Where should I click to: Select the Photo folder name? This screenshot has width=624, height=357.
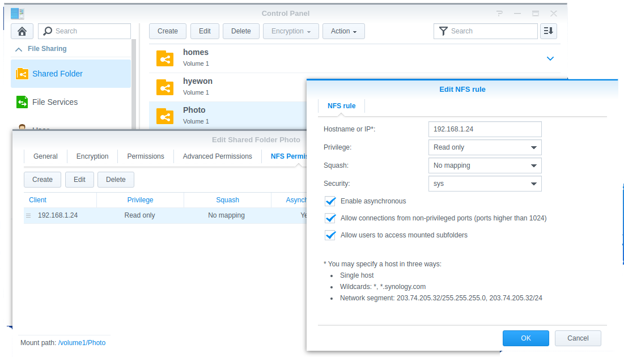pyautogui.click(x=194, y=110)
